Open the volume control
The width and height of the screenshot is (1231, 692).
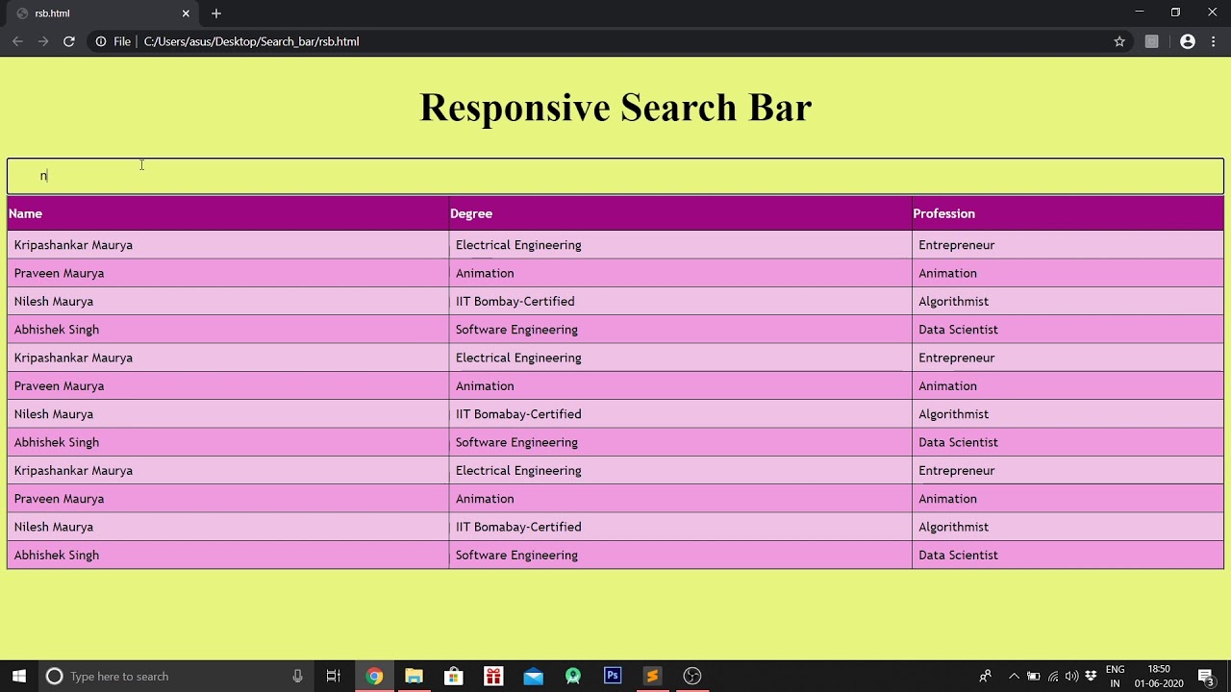(x=1071, y=676)
